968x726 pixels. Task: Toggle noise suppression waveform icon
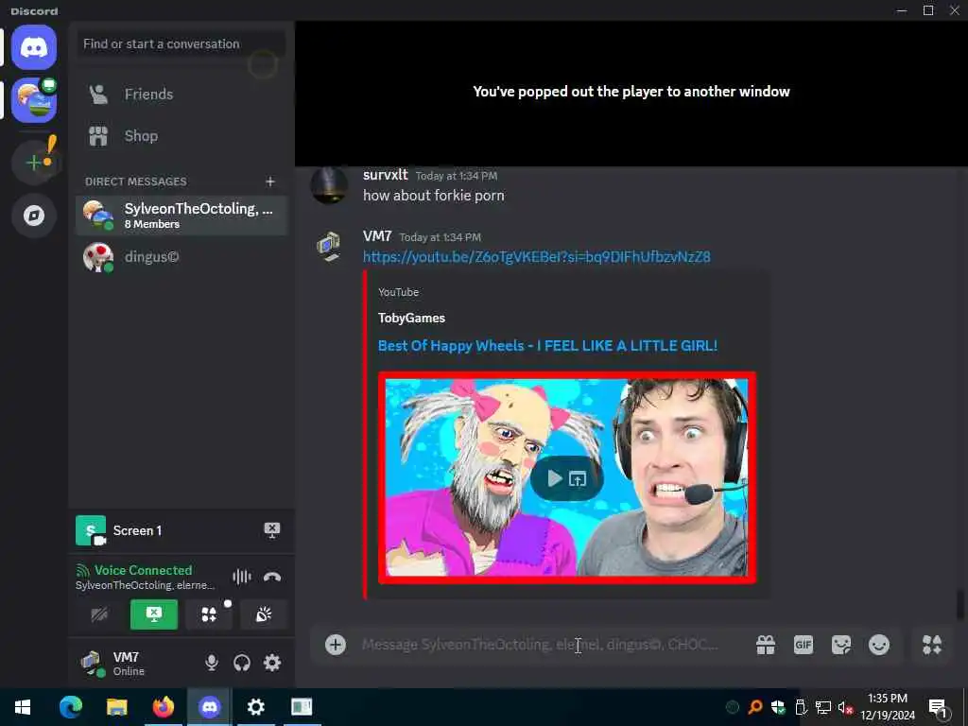[x=241, y=577]
